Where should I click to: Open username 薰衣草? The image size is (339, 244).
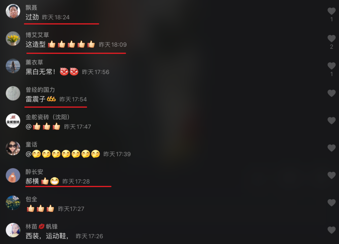tap(34, 63)
